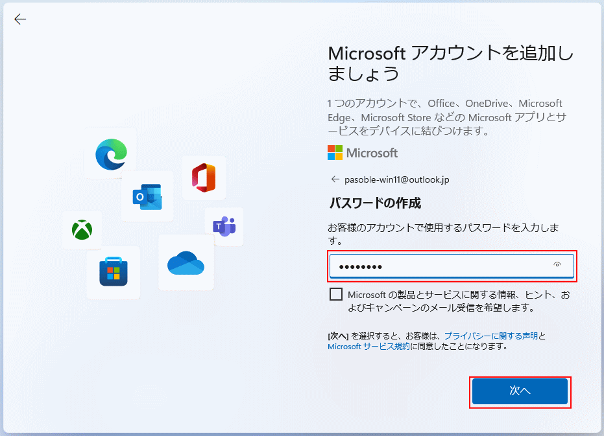Click the pasoble-win11@outlook.jp email text
The width and height of the screenshot is (604, 436).
click(x=396, y=179)
